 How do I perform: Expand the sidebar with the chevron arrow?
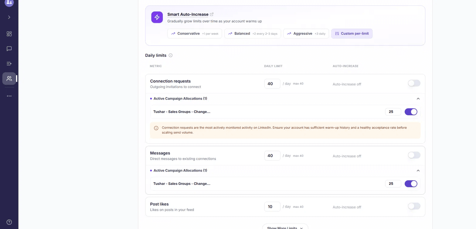point(9,17)
